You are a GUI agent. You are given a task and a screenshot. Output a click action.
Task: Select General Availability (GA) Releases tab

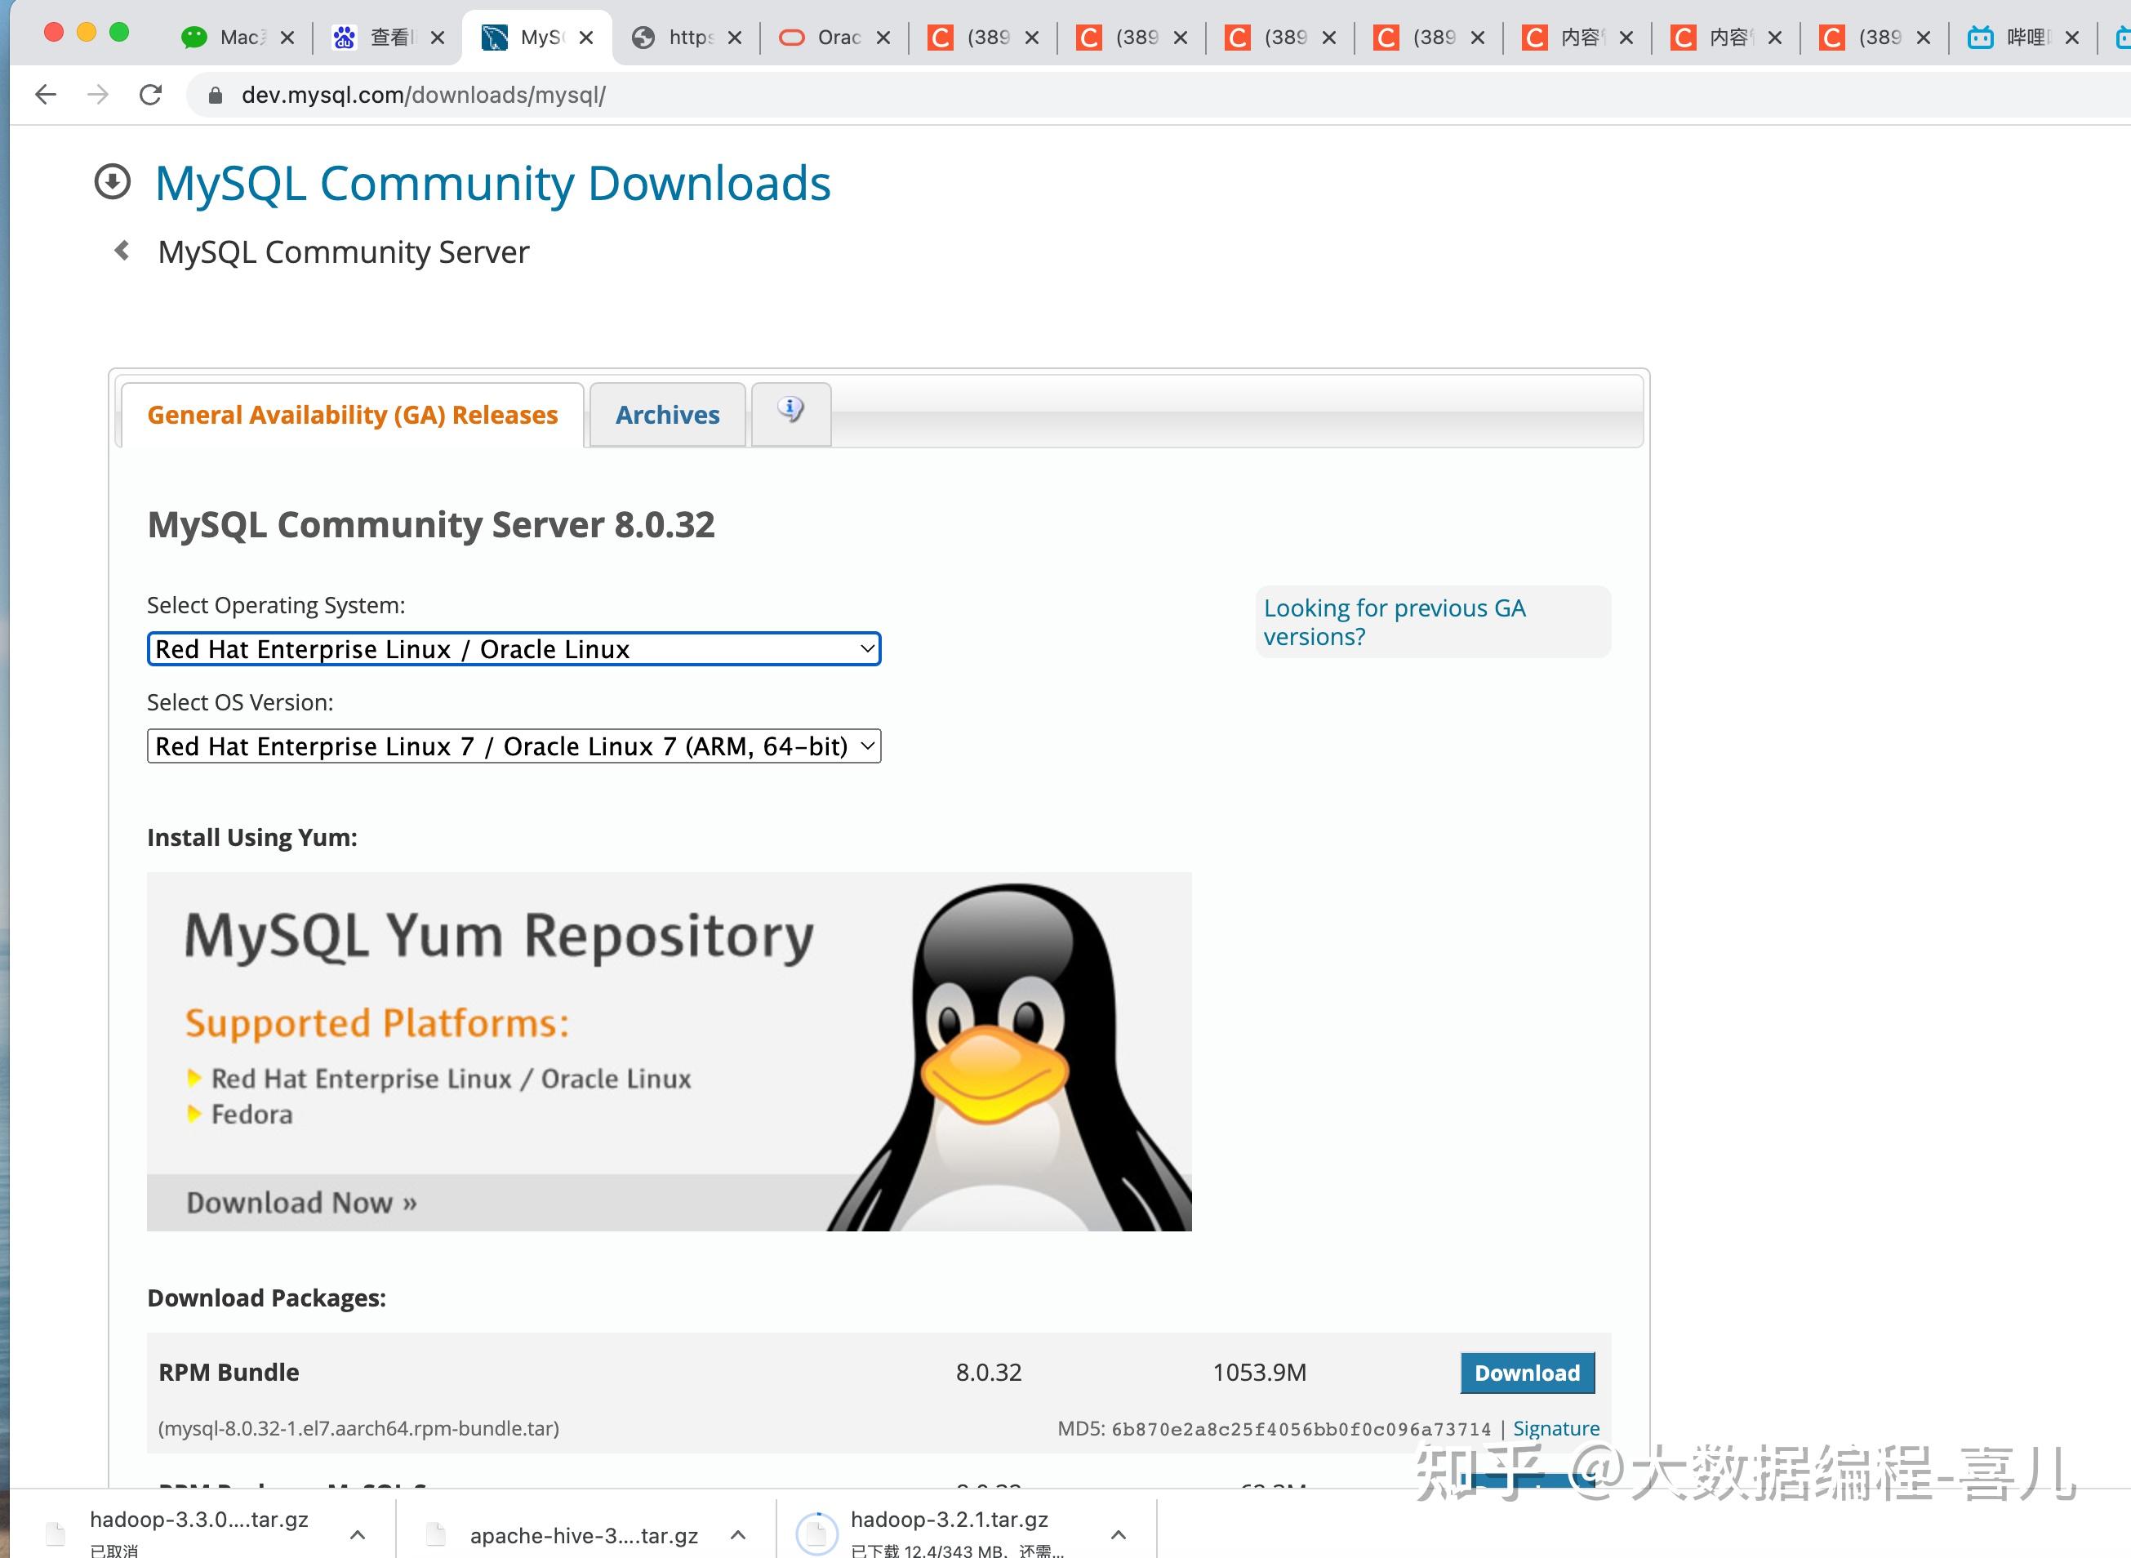tap(353, 415)
